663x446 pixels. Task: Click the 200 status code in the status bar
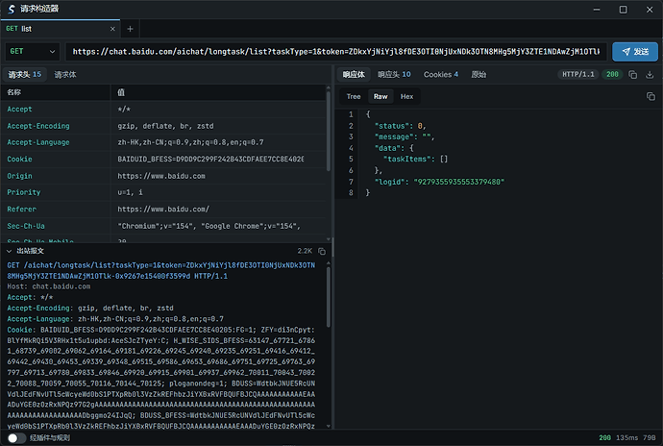coord(604,438)
